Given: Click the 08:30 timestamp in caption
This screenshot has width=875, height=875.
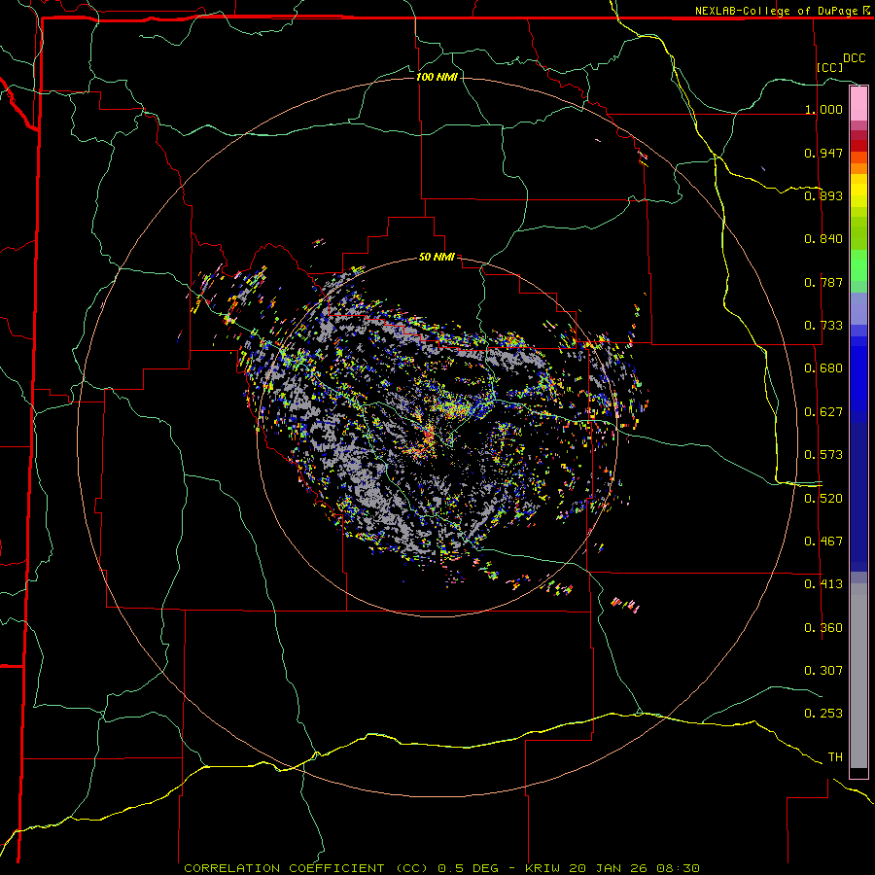Looking at the screenshot, I should click(x=677, y=868).
